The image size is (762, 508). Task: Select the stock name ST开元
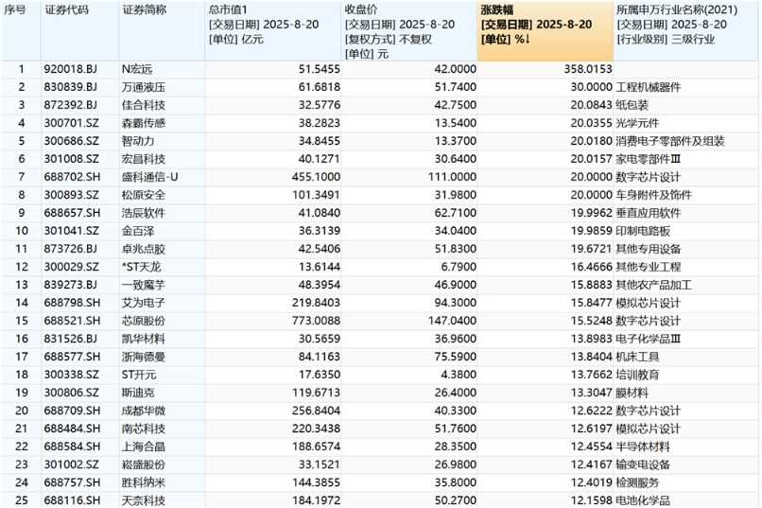click(139, 375)
